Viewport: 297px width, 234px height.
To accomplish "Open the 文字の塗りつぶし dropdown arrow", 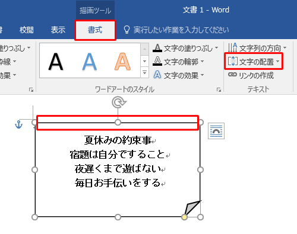I will point(216,48).
